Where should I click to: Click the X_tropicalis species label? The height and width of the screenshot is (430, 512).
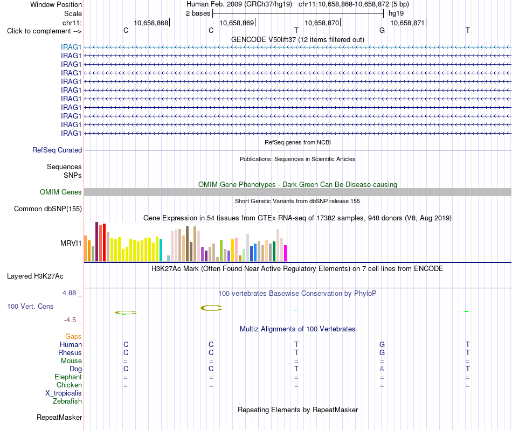coord(64,393)
